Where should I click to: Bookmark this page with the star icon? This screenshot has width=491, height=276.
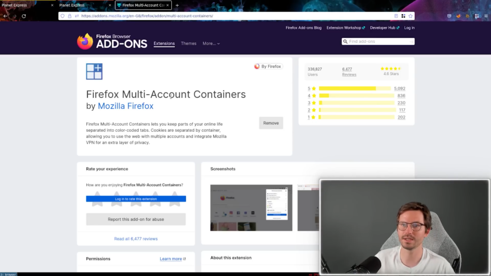tap(410, 16)
